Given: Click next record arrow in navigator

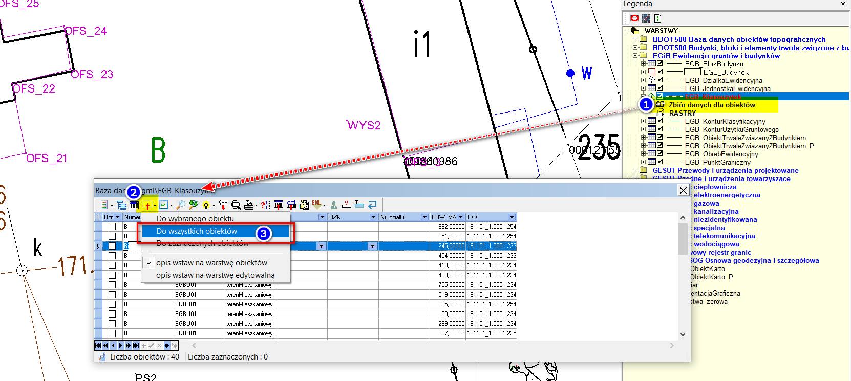Looking at the screenshot, I should 121,346.
